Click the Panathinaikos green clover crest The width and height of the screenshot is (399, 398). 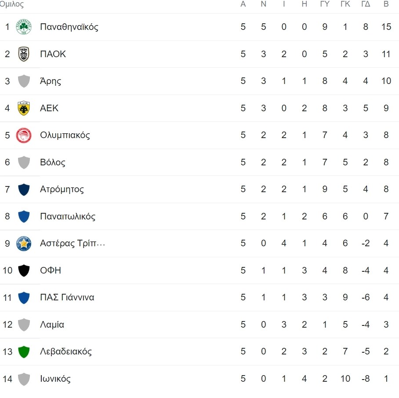click(x=24, y=27)
